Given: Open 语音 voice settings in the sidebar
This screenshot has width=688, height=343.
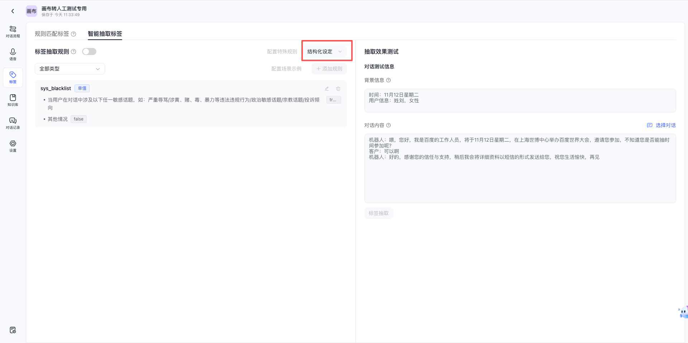Looking at the screenshot, I should tap(13, 54).
